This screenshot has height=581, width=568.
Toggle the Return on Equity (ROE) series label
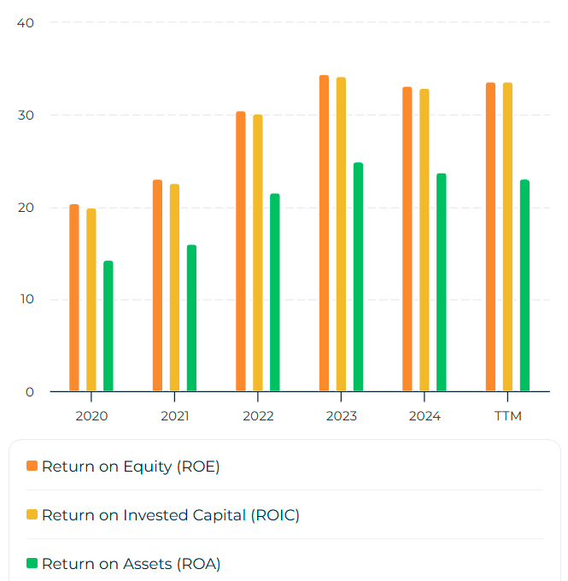(131, 467)
